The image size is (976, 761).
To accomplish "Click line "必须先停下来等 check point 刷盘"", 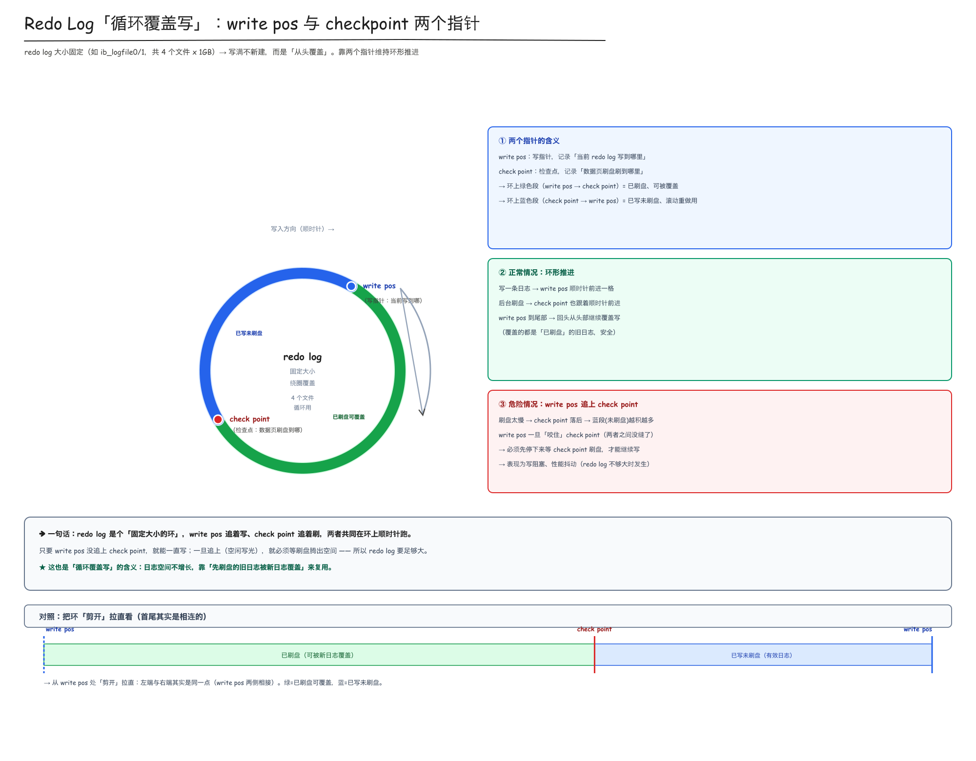I will click(x=569, y=449).
